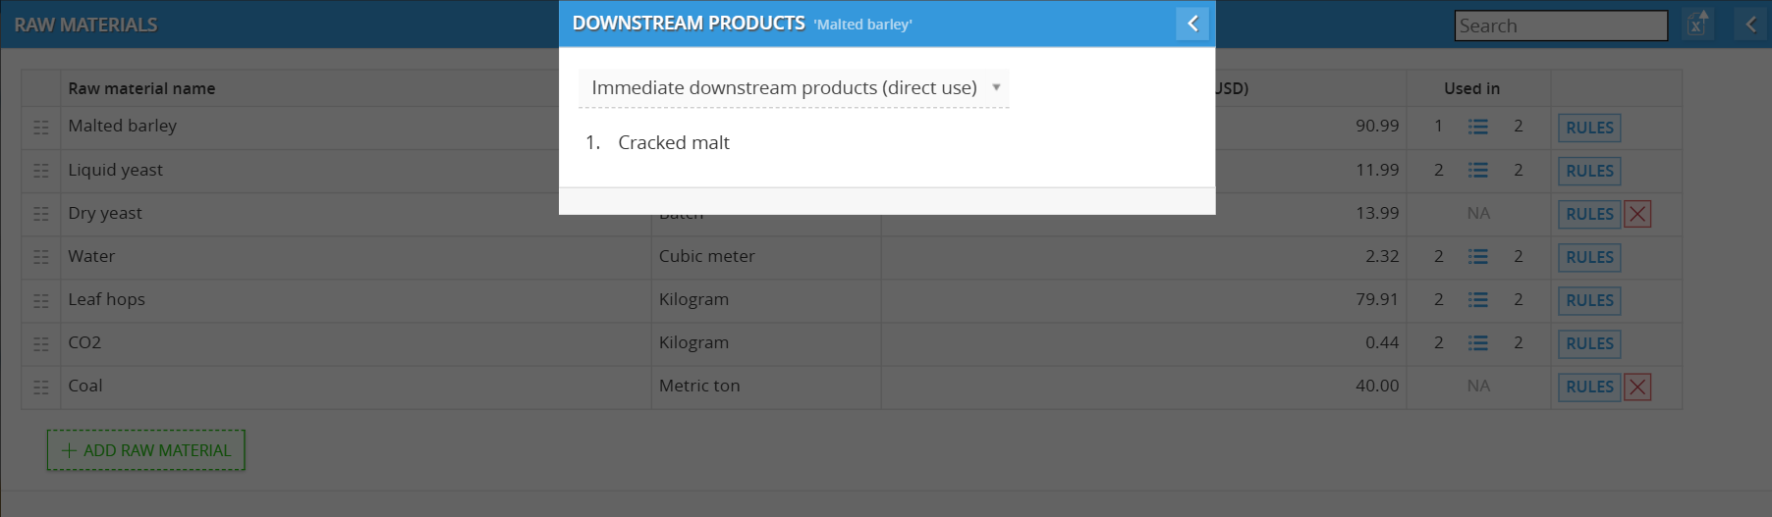Open the Used in list icon for Leaf hops

1477,300
